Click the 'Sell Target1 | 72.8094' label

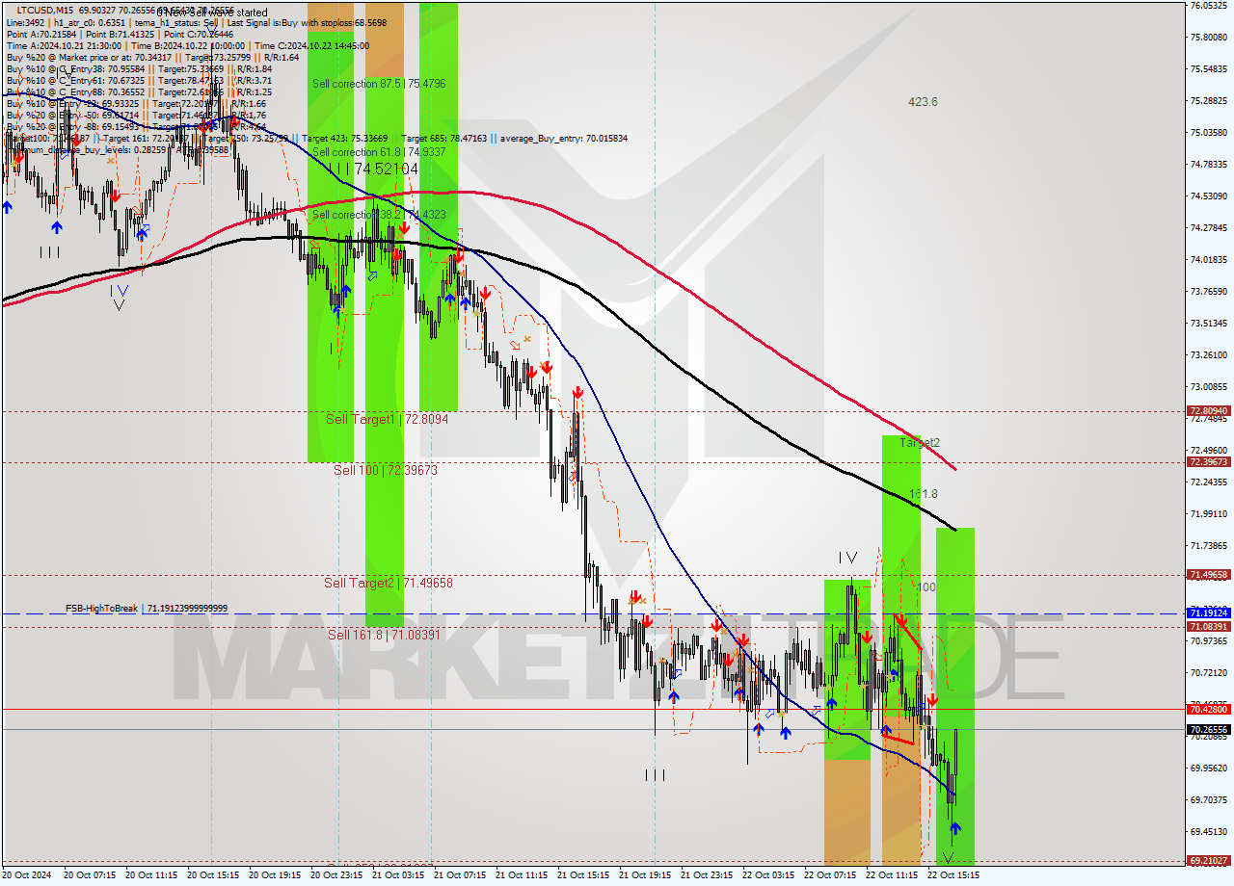tap(387, 419)
